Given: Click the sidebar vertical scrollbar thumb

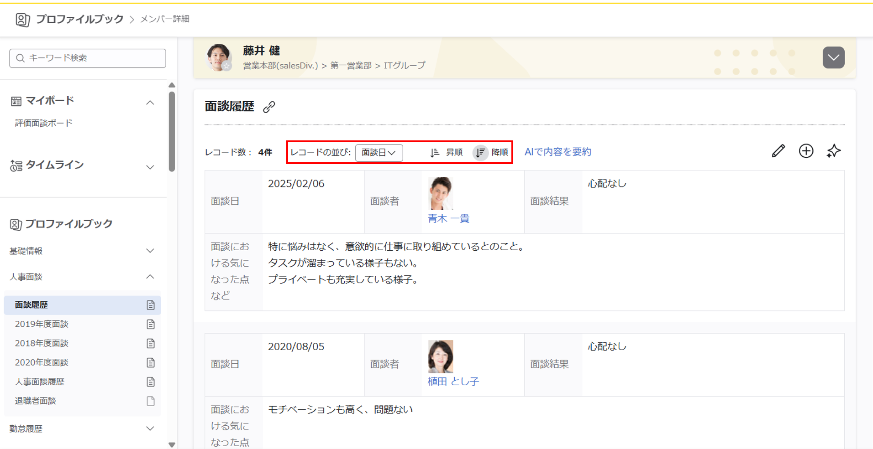Looking at the screenshot, I should click(x=172, y=131).
